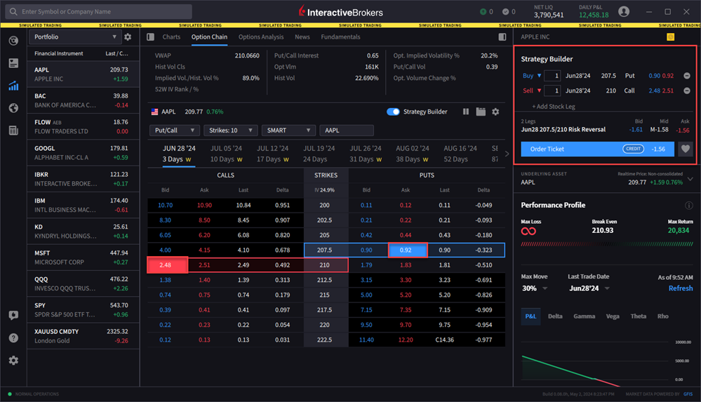Viewport: 701px width, 402px height.
Task: Click the Order Ticket button
Action: point(597,149)
